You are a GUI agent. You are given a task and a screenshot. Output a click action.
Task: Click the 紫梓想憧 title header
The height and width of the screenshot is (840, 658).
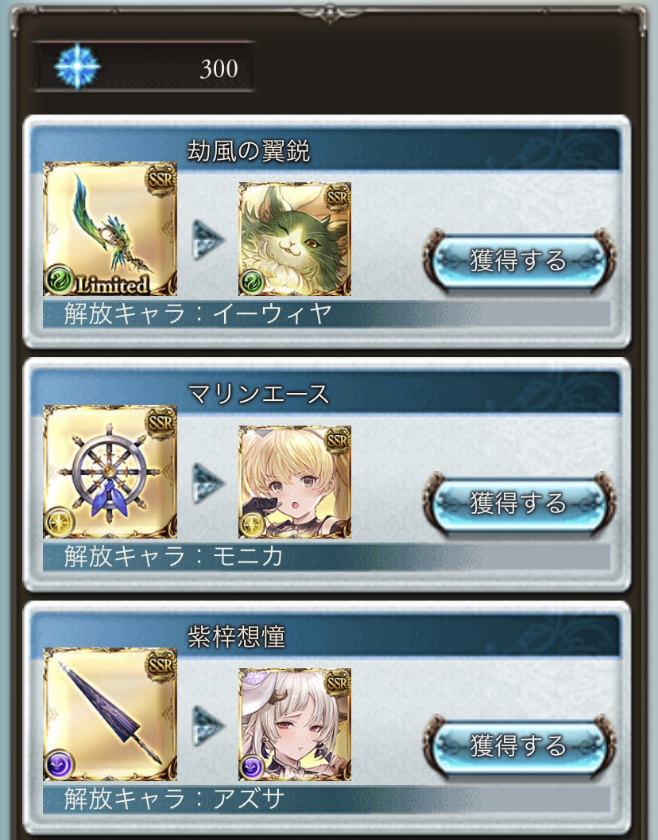(236, 637)
